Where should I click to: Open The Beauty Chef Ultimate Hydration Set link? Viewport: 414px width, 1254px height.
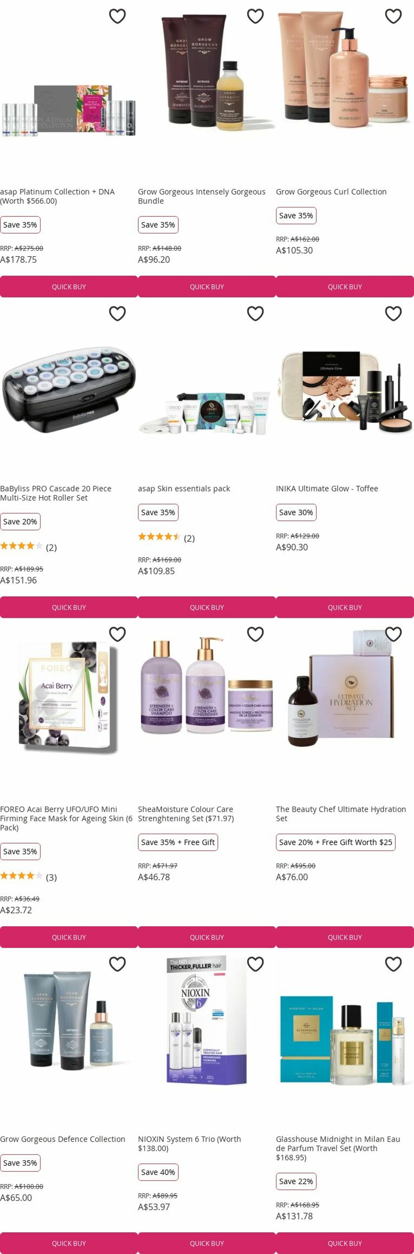pos(340,813)
